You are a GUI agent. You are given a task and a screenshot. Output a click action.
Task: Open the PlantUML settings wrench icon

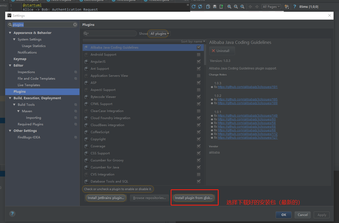click(x=287, y=7)
